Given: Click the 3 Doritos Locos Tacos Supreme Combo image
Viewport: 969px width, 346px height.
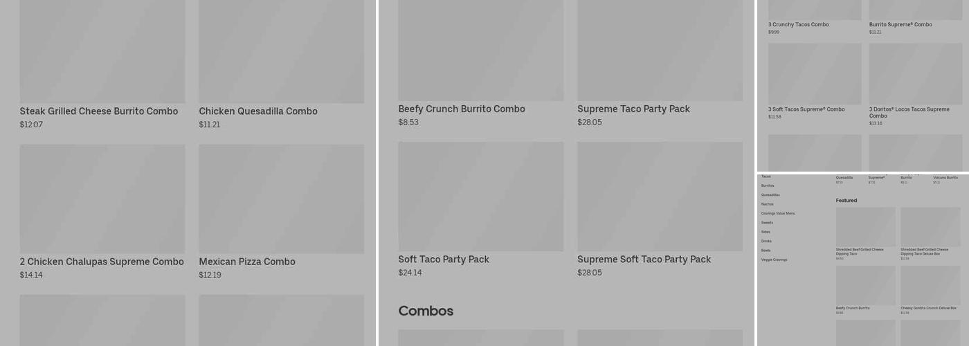Looking at the screenshot, I should coord(915,74).
